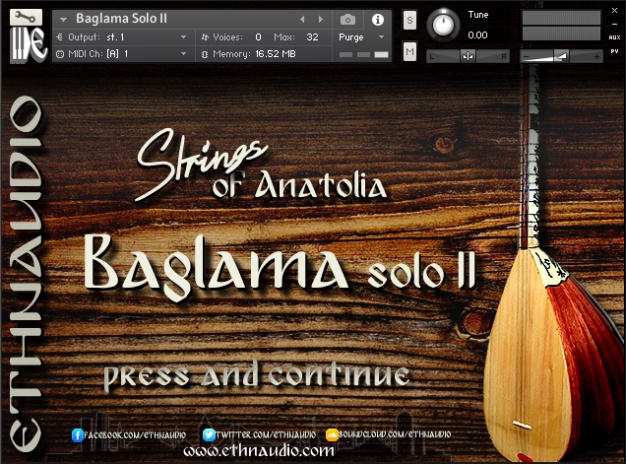Click the Voices count value

[258, 37]
